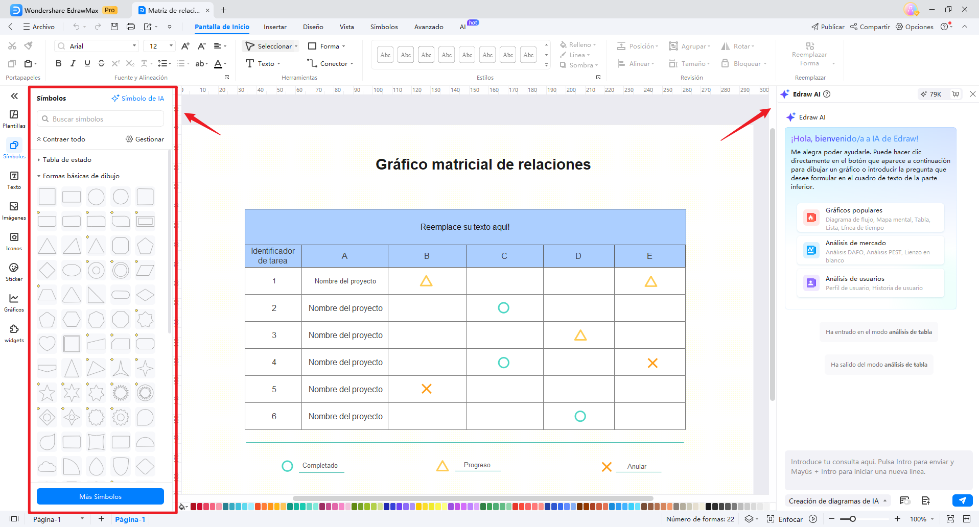Toggle bold formatting
The width and height of the screenshot is (979, 527).
[x=58, y=63]
